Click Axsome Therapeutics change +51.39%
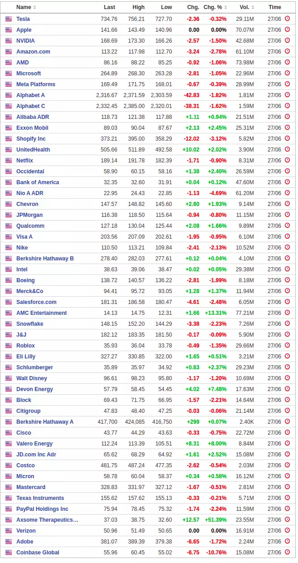Screen dimensions: 298x563 215,520
